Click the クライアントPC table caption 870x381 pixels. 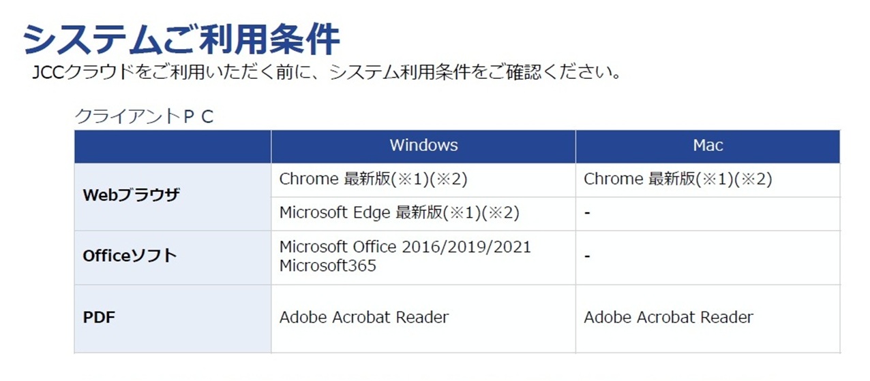tap(144, 116)
